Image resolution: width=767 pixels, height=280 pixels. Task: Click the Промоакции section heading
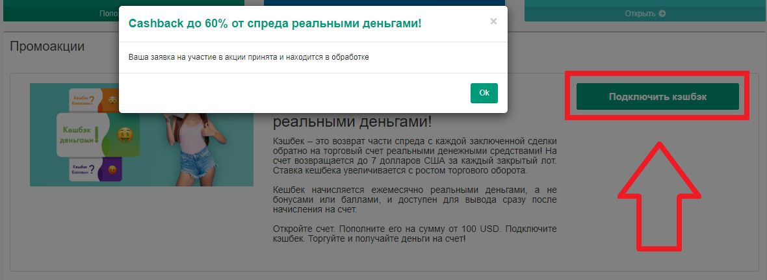pyautogui.click(x=47, y=47)
